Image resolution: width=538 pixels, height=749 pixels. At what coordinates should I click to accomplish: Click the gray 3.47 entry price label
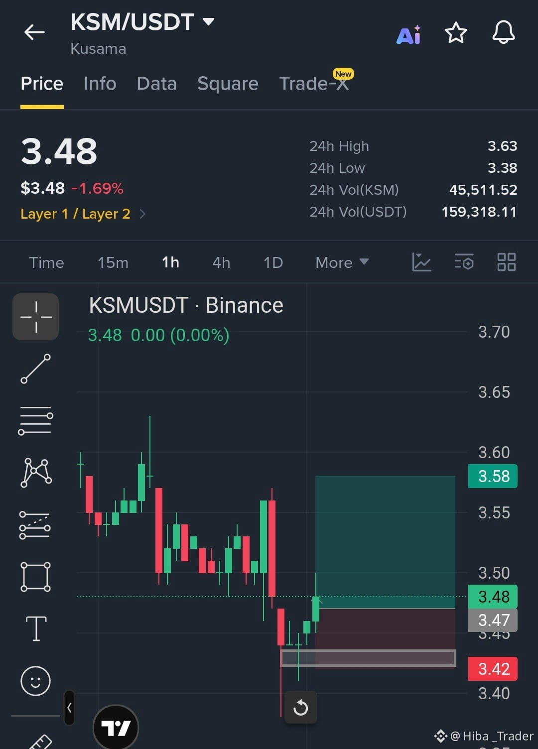pyautogui.click(x=493, y=620)
